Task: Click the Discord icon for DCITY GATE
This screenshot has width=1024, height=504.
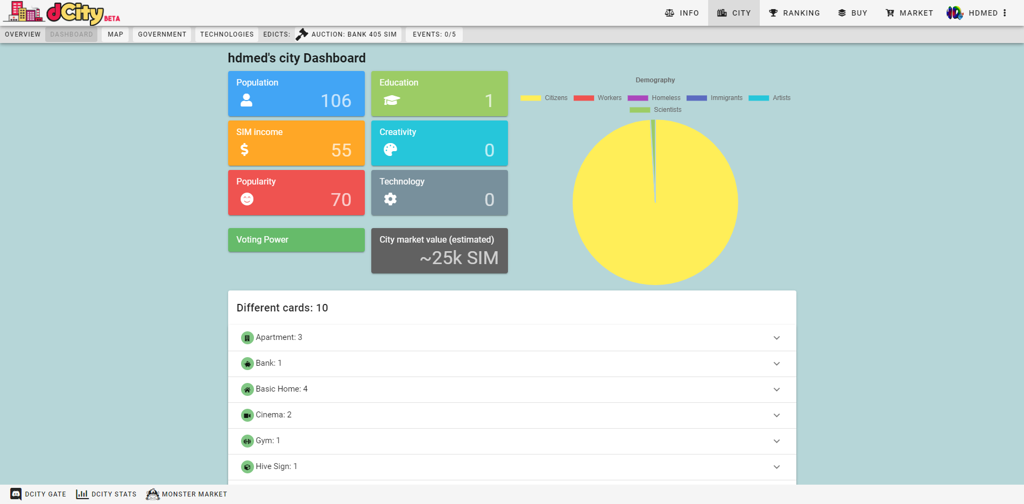Action: 16,494
